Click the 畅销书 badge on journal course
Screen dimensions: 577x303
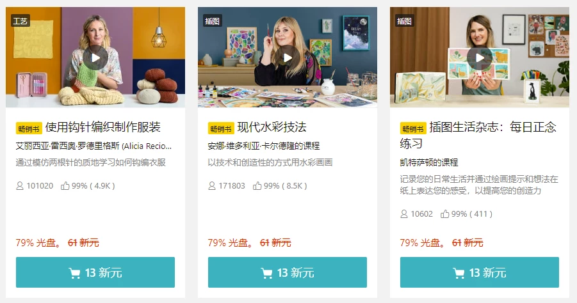tap(413, 128)
